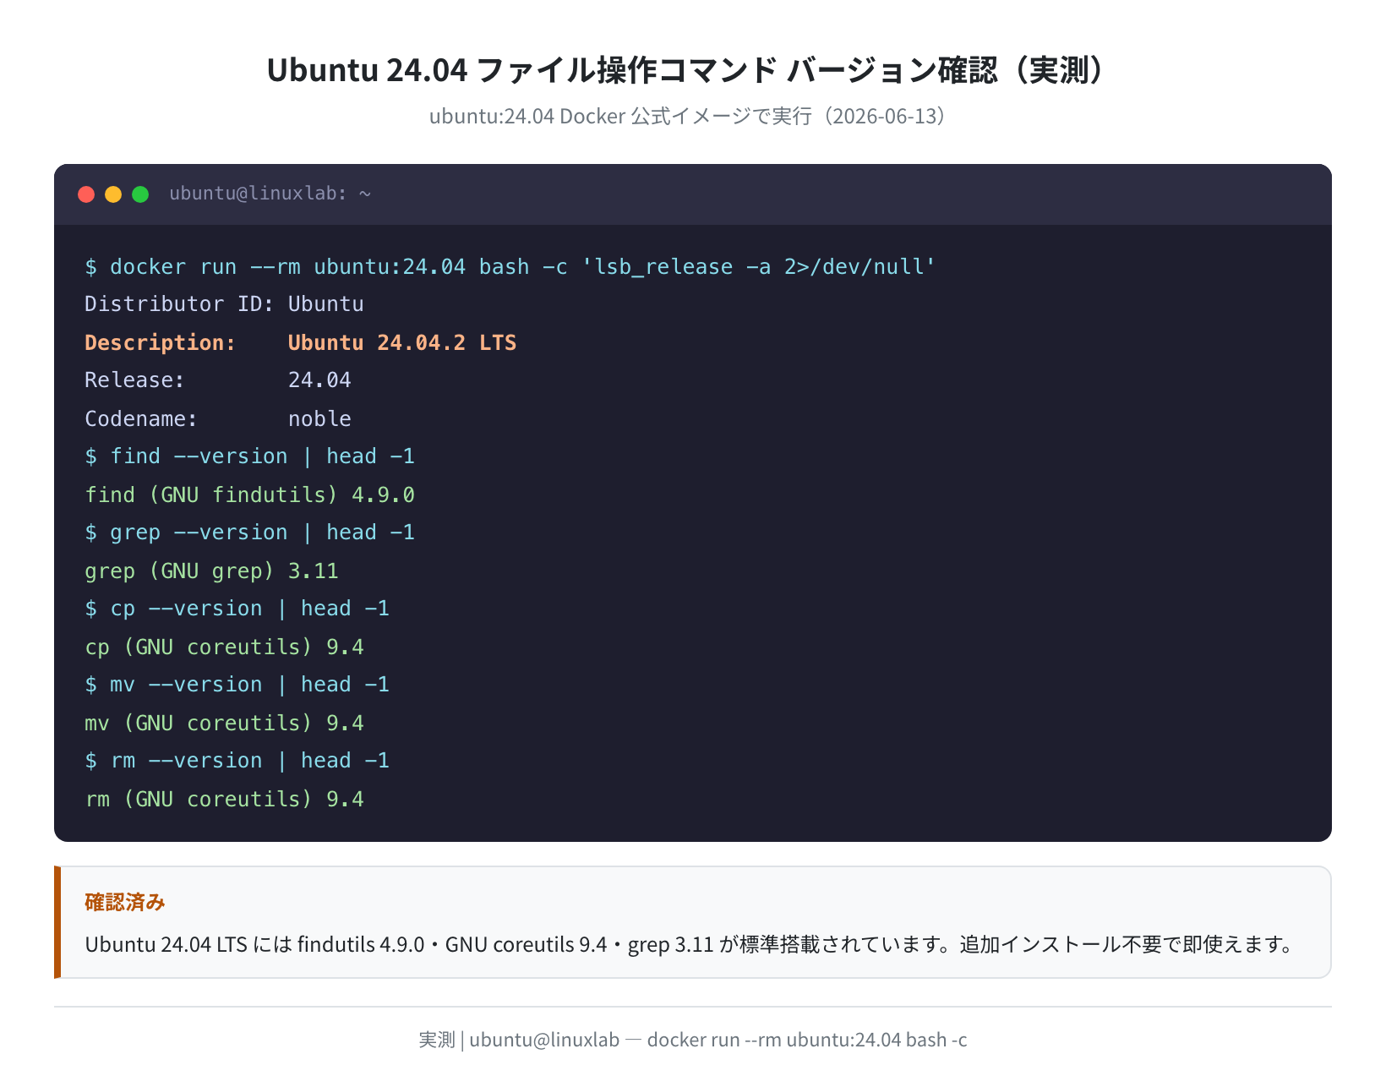This screenshot has height=1087, width=1386.
Task: Select the output "cp (GNU coreutils) 9.4"
Action: click(x=225, y=647)
